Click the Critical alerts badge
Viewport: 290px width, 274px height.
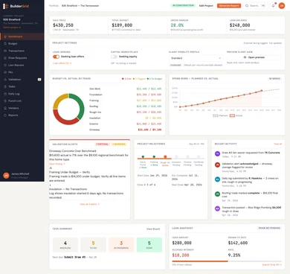(x=103, y=144)
